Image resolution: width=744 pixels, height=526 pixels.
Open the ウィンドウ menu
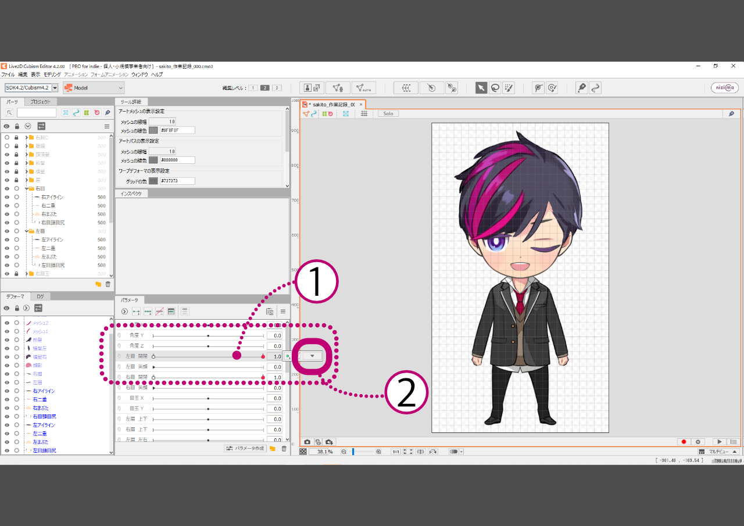click(139, 74)
